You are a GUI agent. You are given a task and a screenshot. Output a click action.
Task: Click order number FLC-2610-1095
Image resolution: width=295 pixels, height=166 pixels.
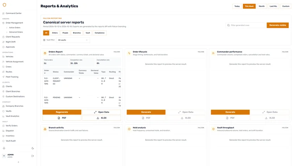pyautogui.click(x=46, y=100)
